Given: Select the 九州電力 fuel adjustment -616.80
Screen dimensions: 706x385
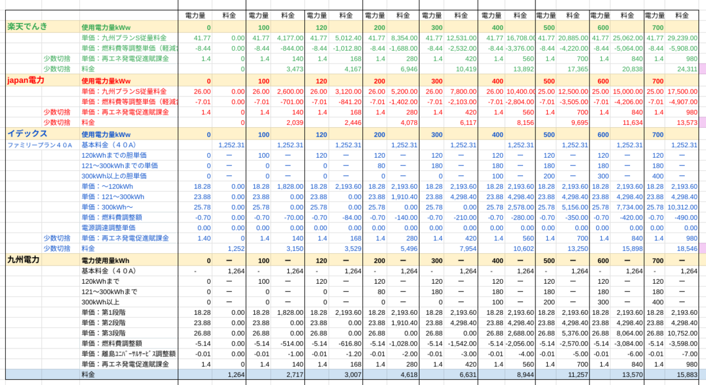Looking at the screenshot, I should click(x=349, y=343).
